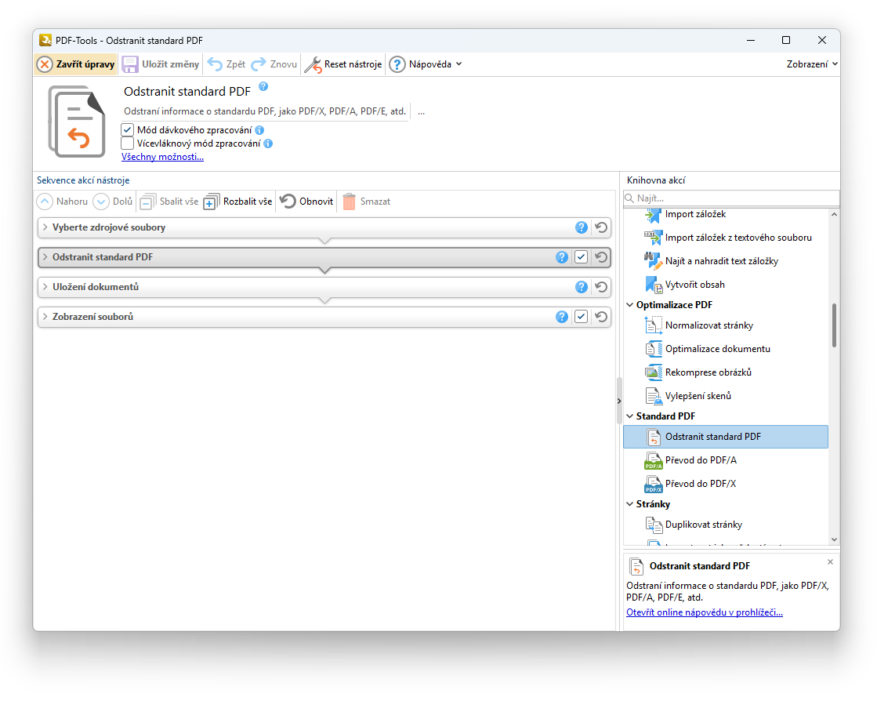Click help icon on Odstranit standard PDF step row

coord(562,257)
